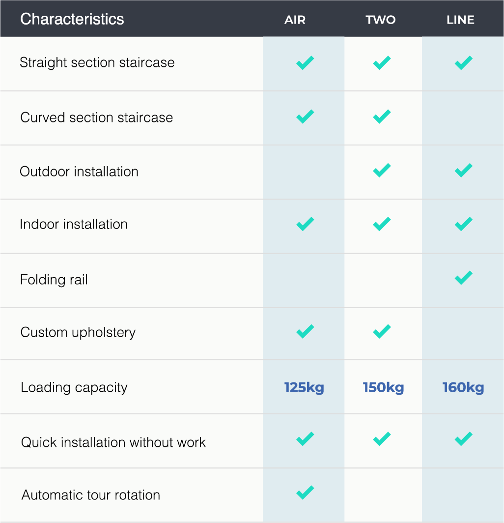Click the LINE checkmark for Folding rail
The width and height of the screenshot is (504, 523).
tap(463, 278)
